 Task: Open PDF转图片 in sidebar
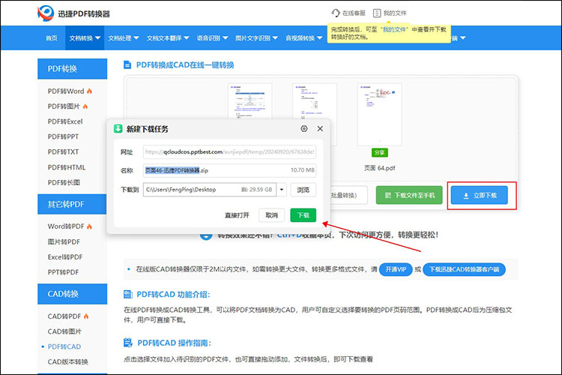pos(64,106)
